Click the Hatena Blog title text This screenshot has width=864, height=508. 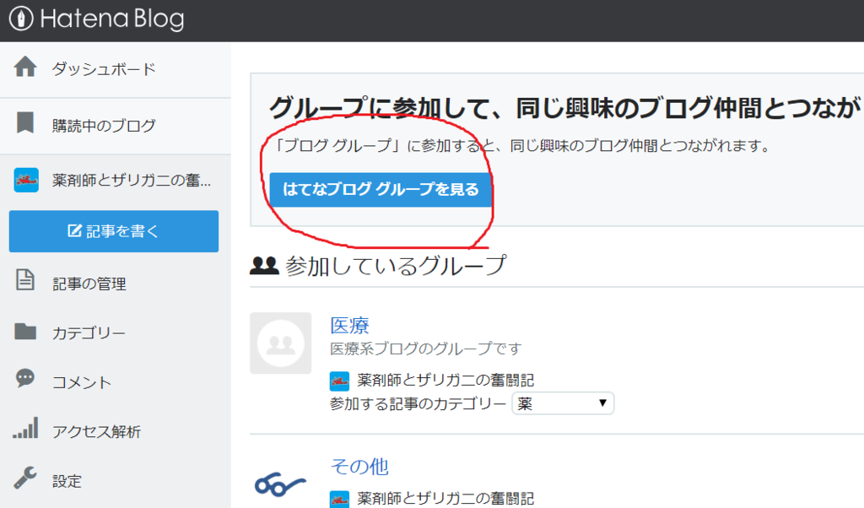[x=112, y=19]
